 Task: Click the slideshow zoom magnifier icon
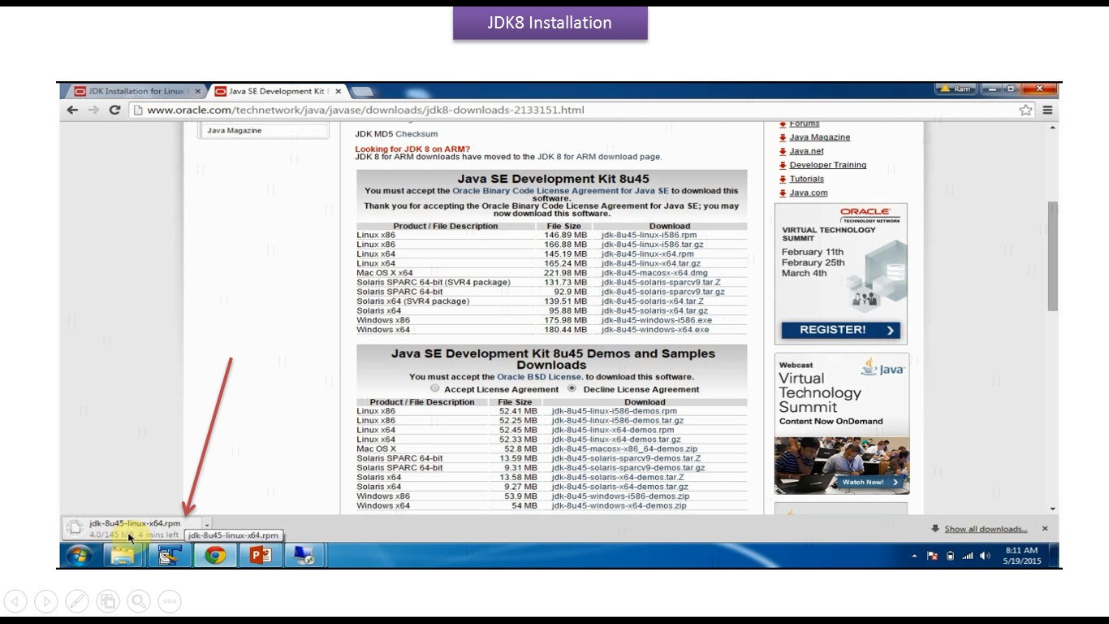tap(139, 601)
